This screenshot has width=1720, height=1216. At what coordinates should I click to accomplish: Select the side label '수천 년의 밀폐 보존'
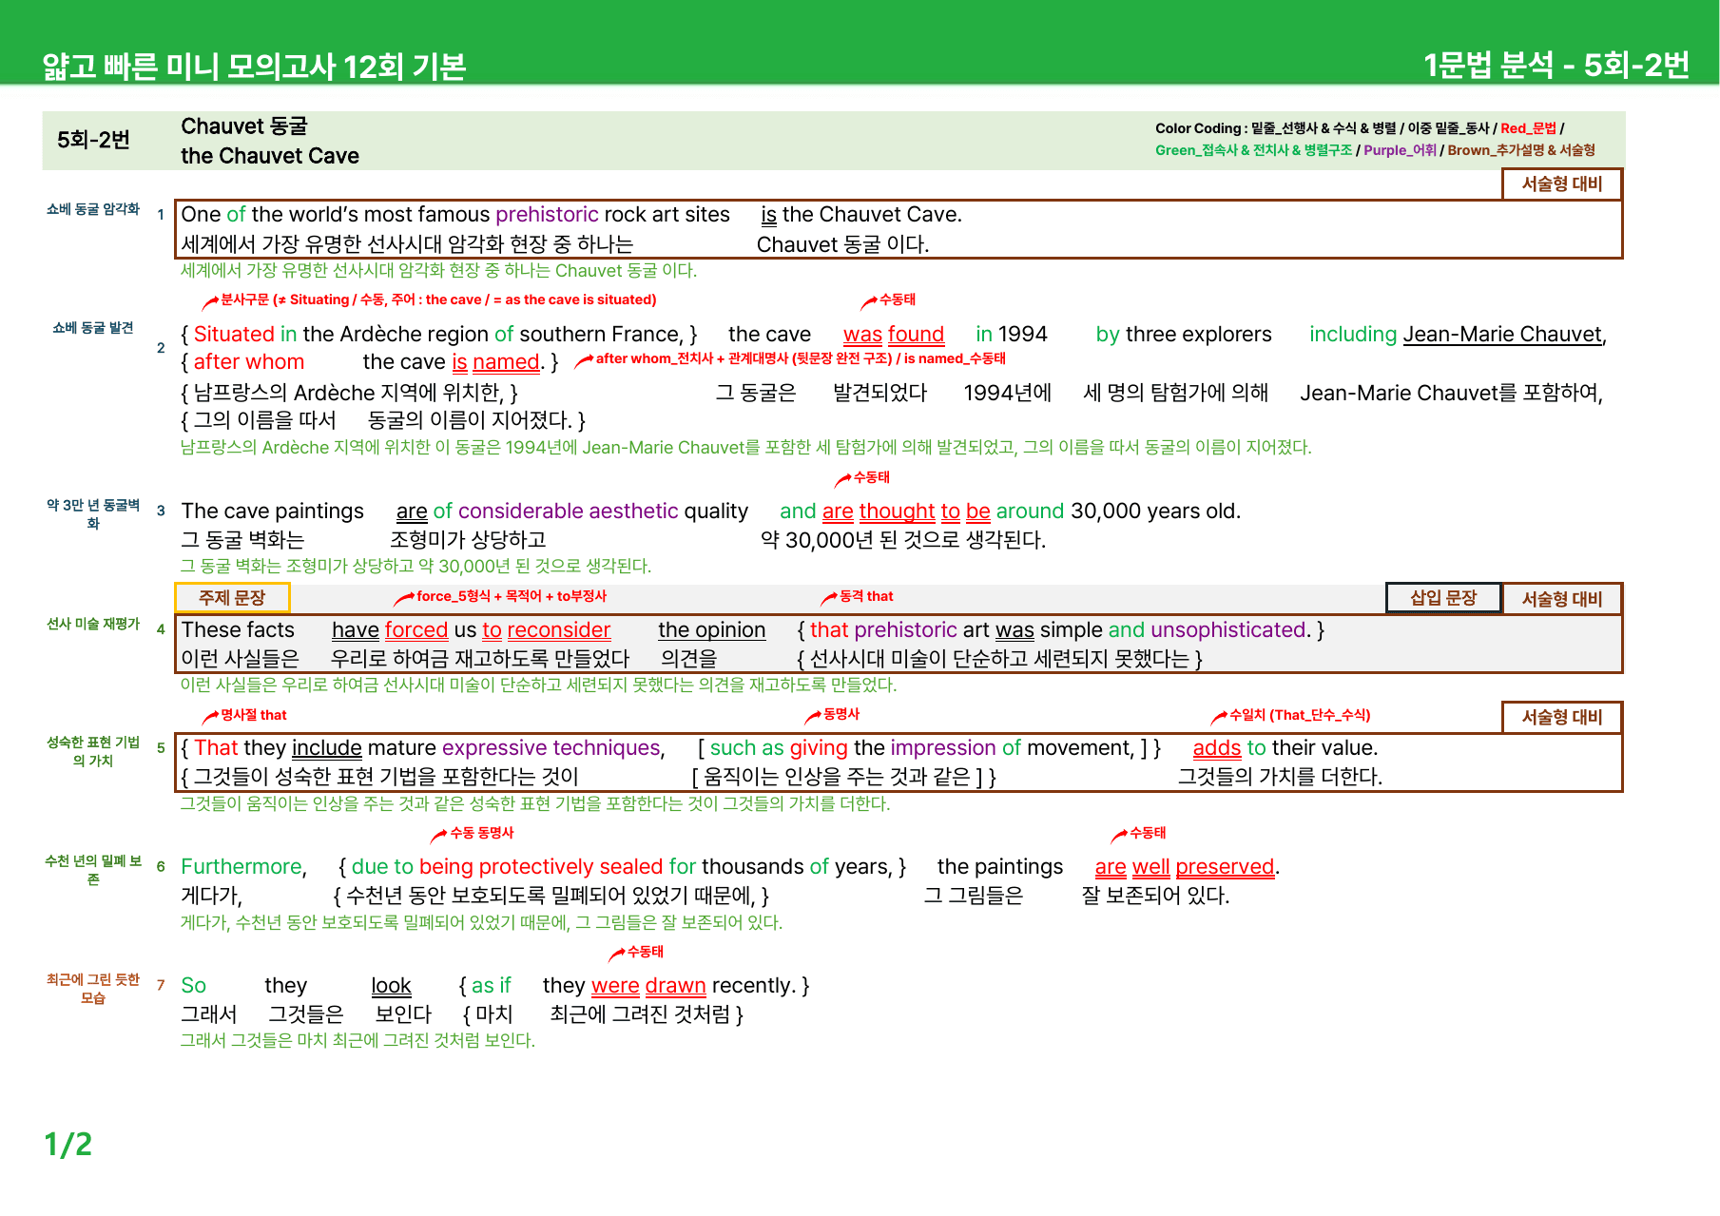[93, 870]
